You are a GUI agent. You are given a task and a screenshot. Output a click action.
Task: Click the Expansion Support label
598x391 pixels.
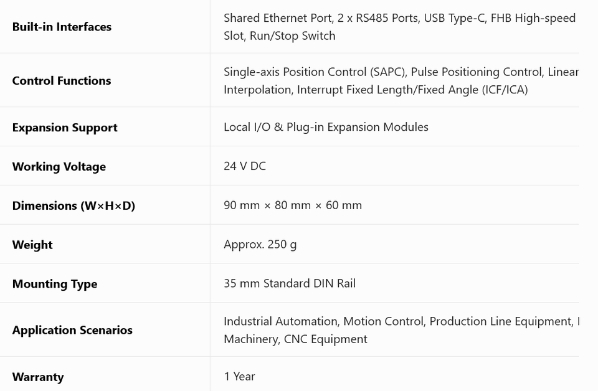pyautogui.click(x=65, y=128)
